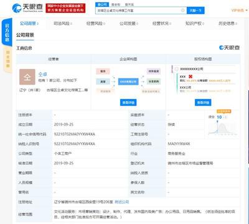The image size is (249, 224).
Task: Switch to the 公司背景 navigation tab
Action: [29, 24]
